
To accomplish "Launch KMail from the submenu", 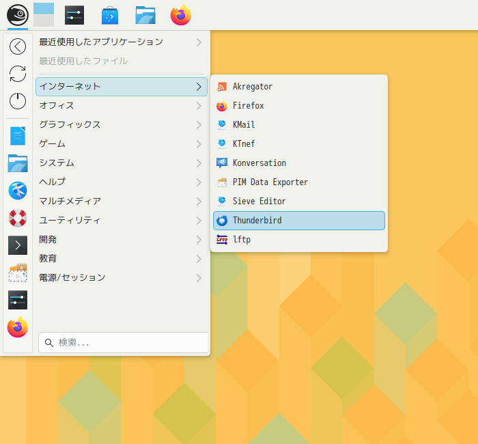I will click(x=299, y=125).
